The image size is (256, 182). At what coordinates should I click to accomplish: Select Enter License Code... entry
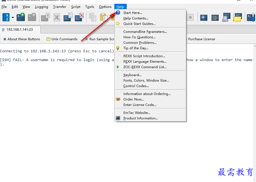tap(150, 105)
